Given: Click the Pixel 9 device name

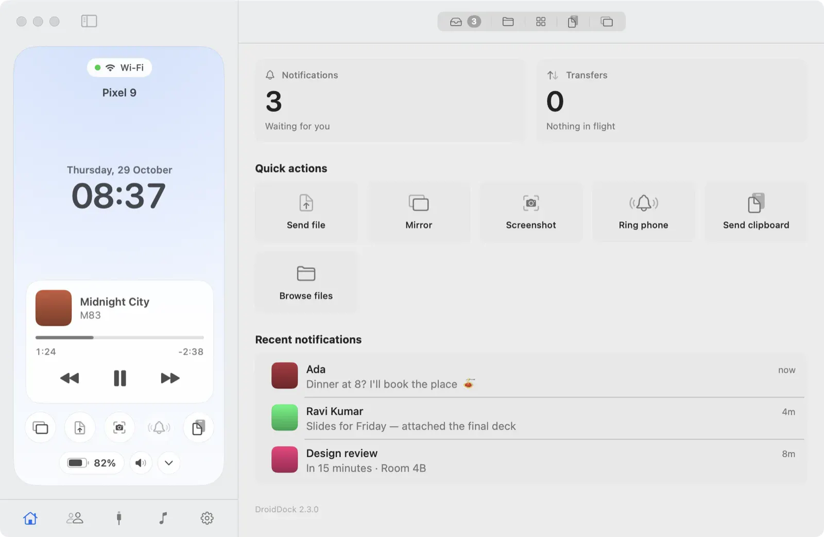Looking at the screenshot, I should tap(119, 93).
